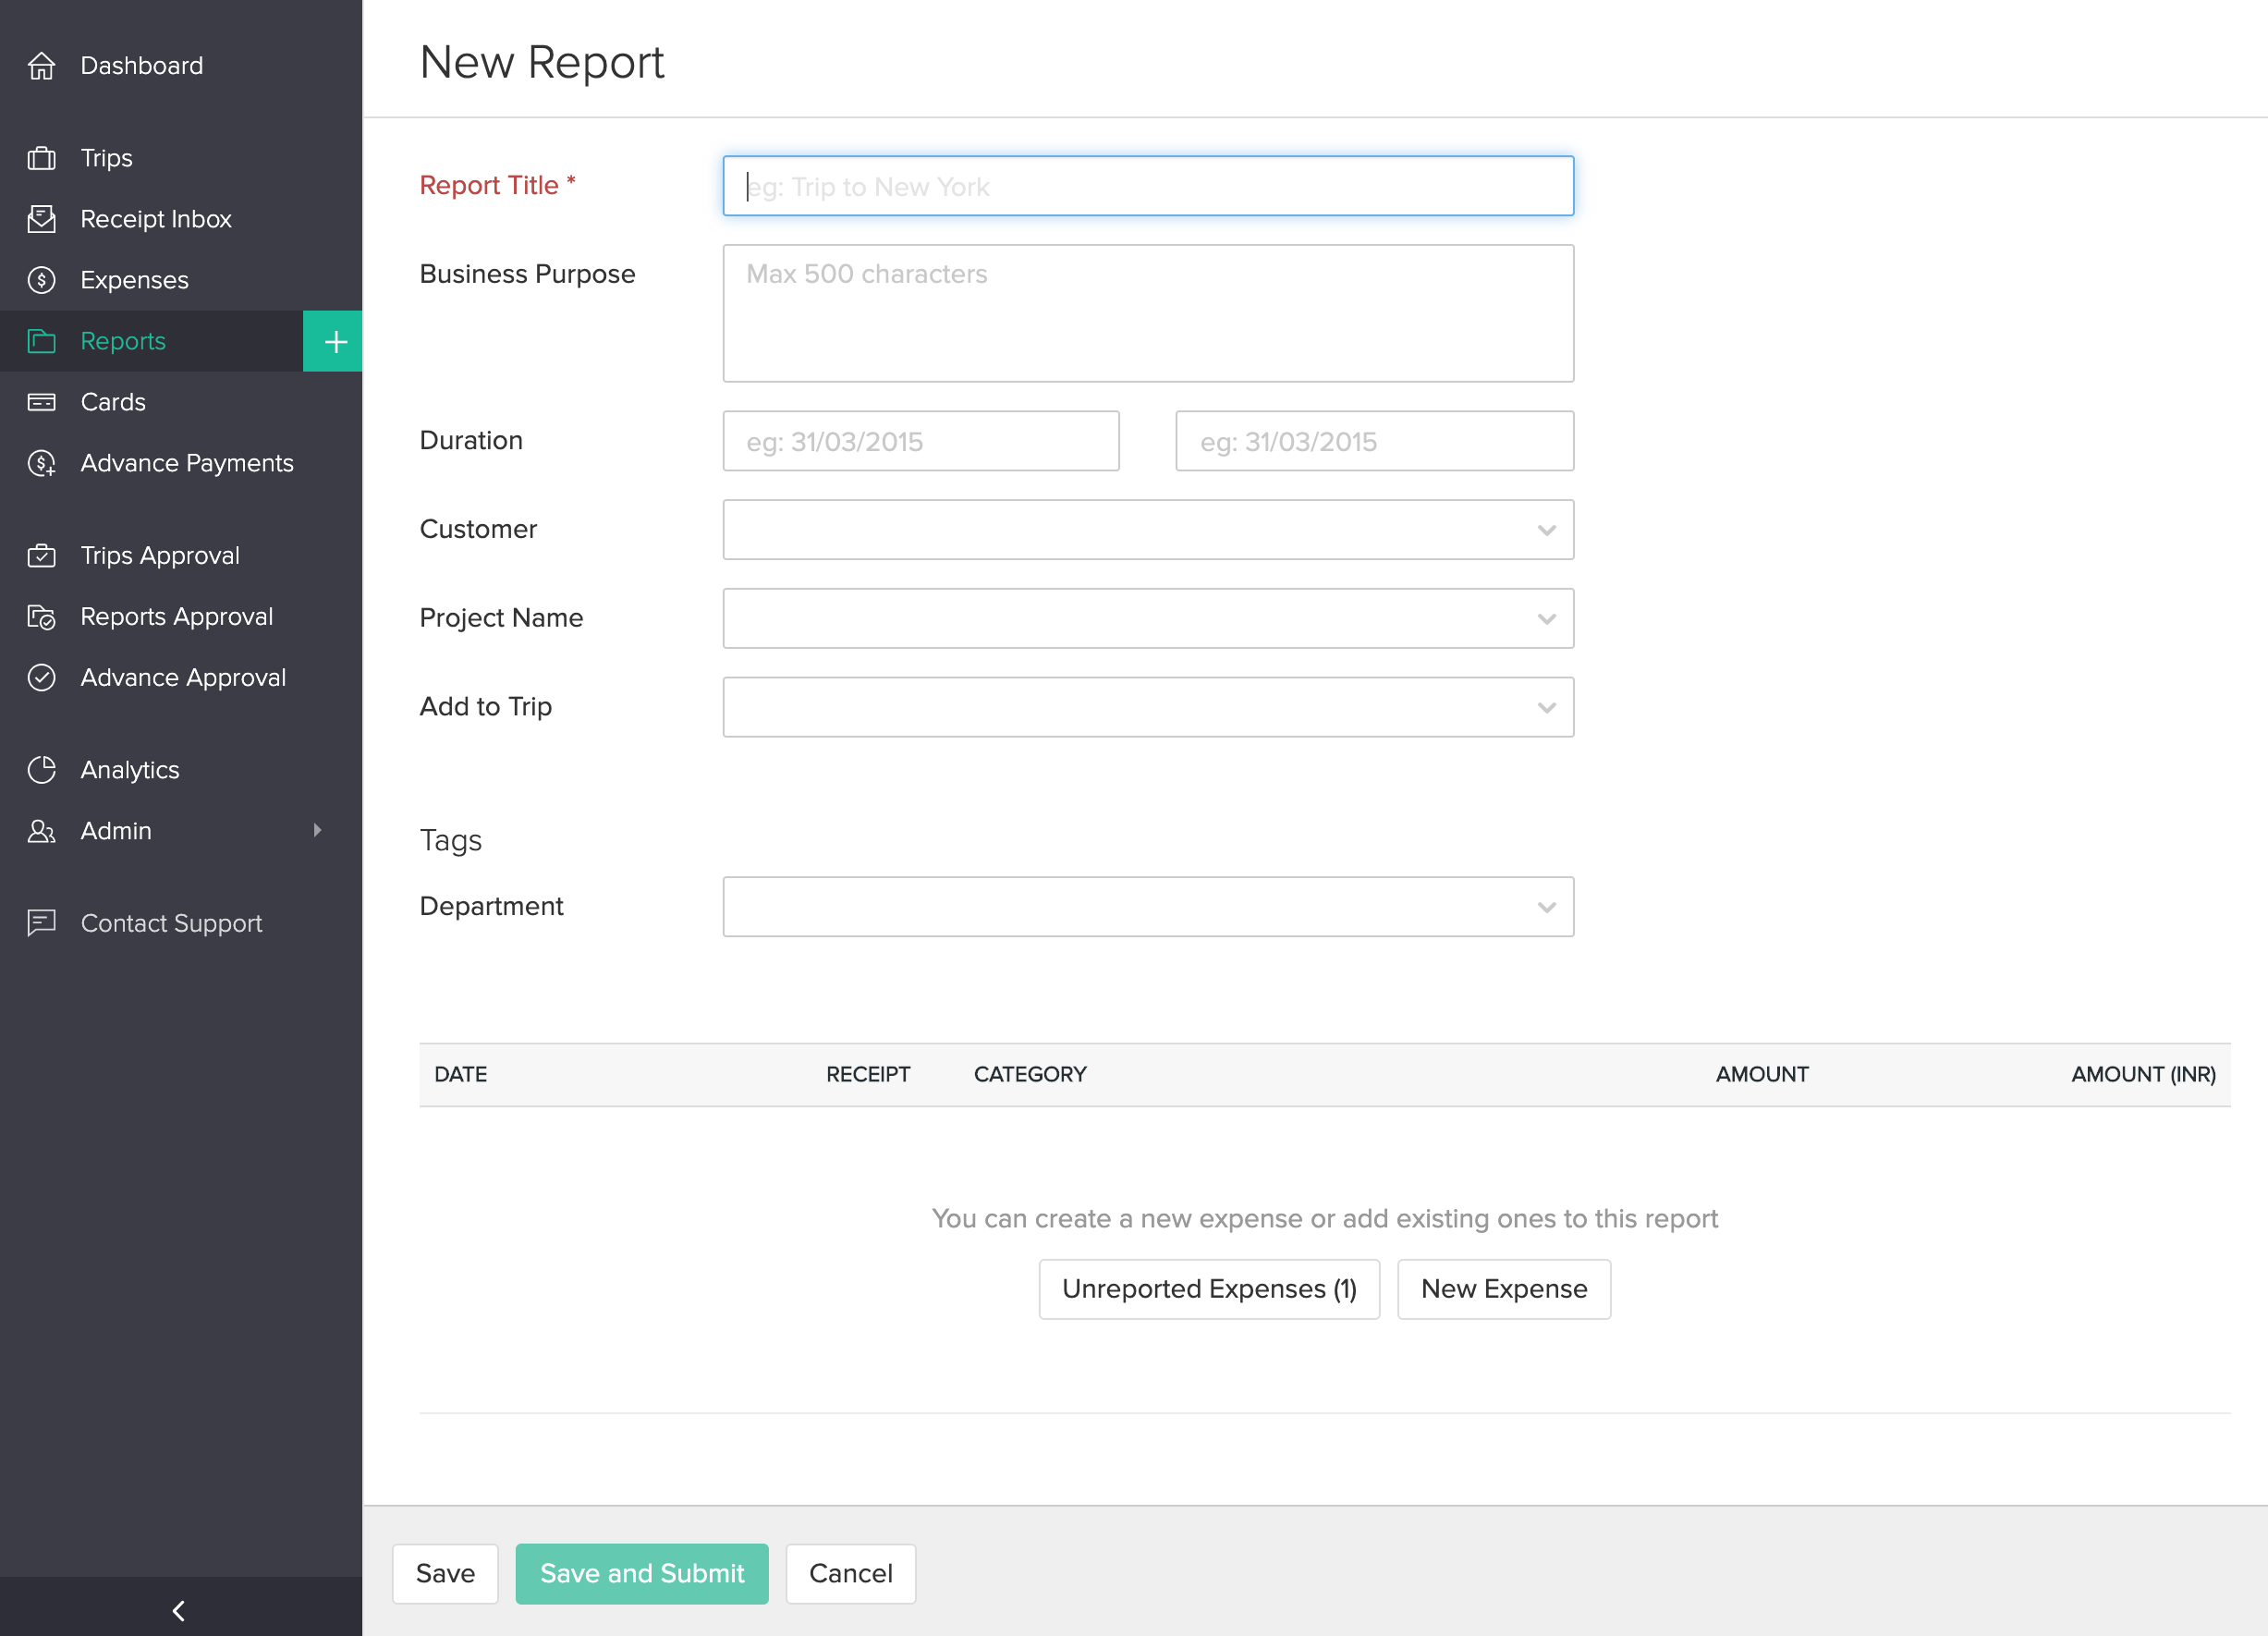Click the Save and Submit button
This screenshot has width=2268, height=1636.
click(x=642, y=1573)
